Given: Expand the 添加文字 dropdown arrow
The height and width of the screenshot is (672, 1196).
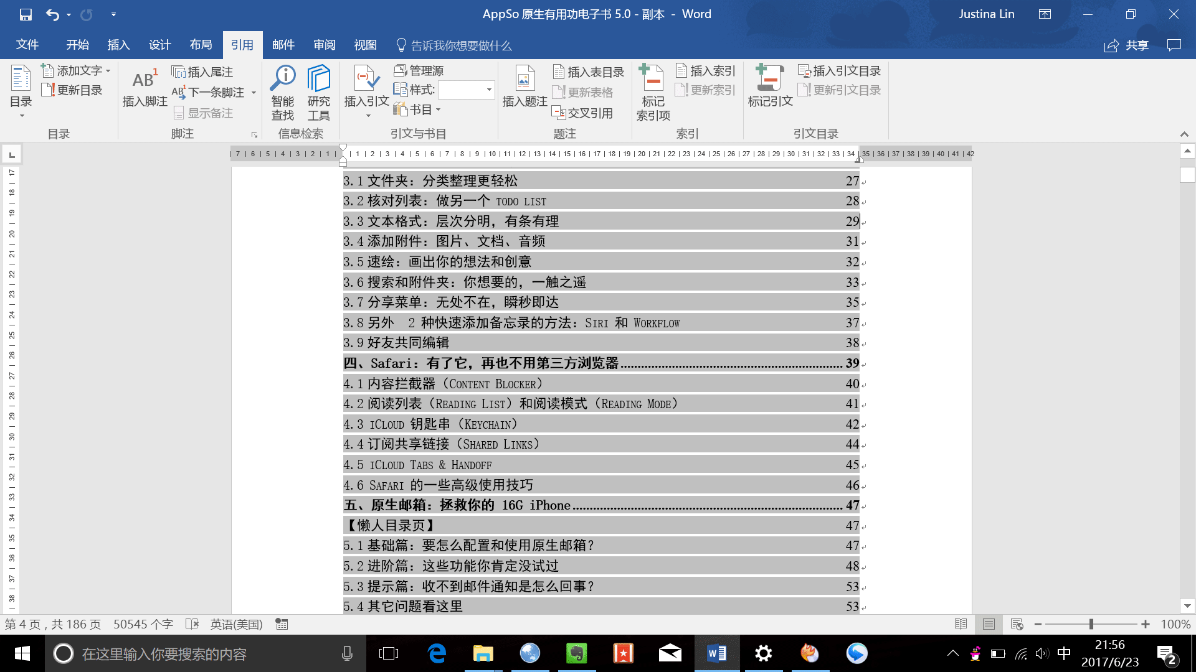Looking at the screenshot, I should coord(108,71).
